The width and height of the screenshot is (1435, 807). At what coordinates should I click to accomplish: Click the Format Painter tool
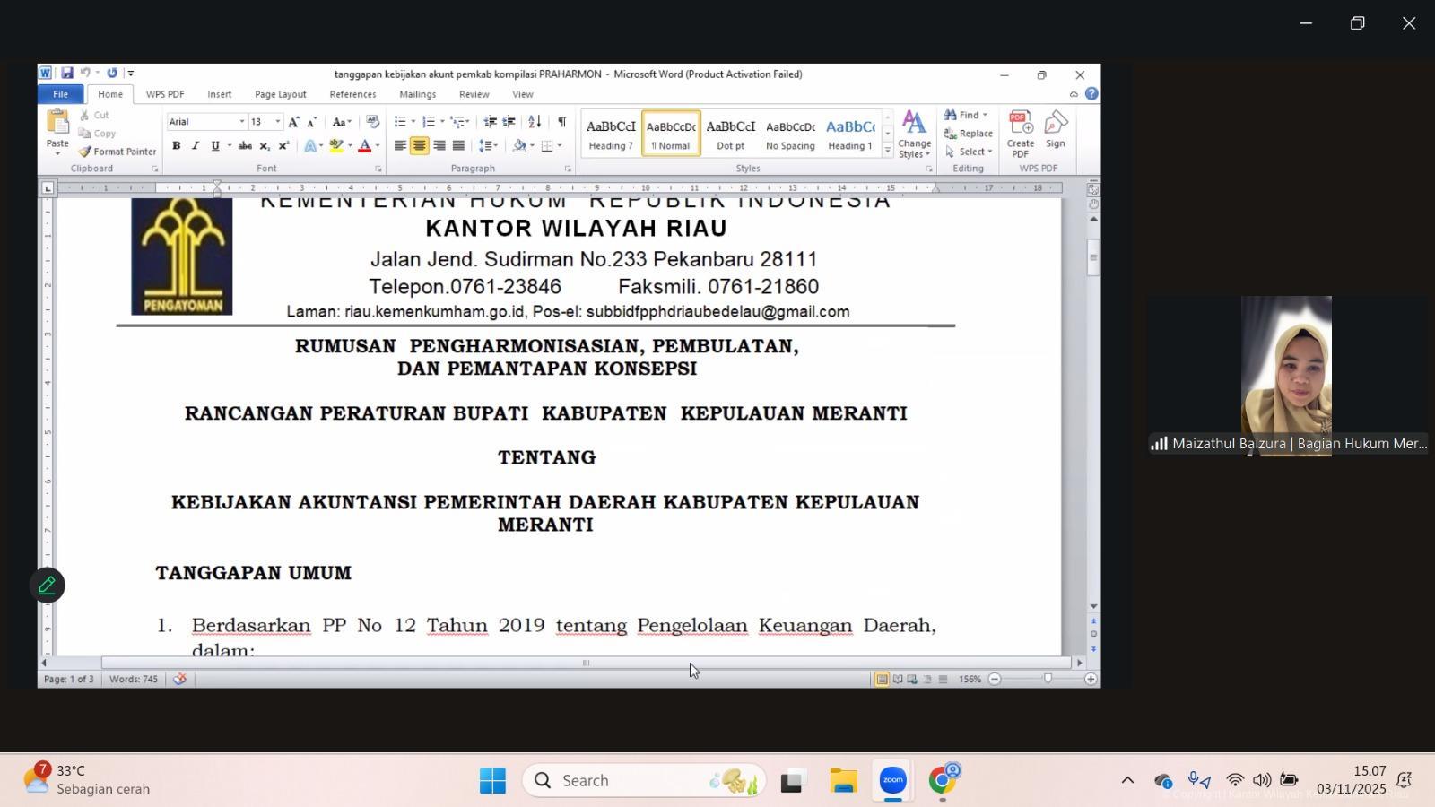click(x=117, y=151)
